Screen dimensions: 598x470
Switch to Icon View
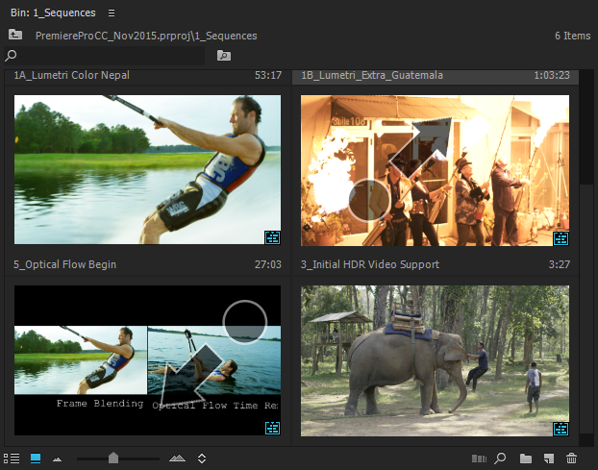36,459
